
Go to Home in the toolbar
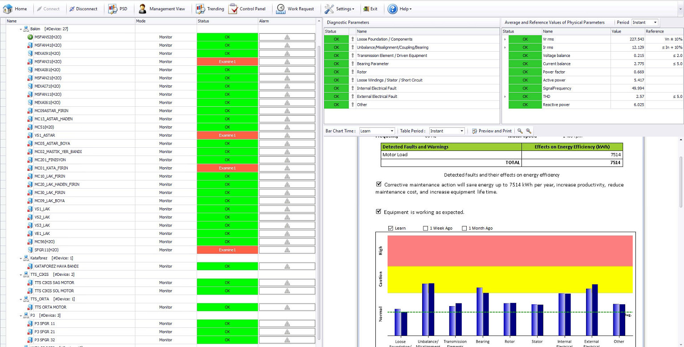point(15,8)
